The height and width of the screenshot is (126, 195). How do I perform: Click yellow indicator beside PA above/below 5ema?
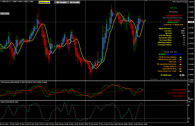point(180,64)
